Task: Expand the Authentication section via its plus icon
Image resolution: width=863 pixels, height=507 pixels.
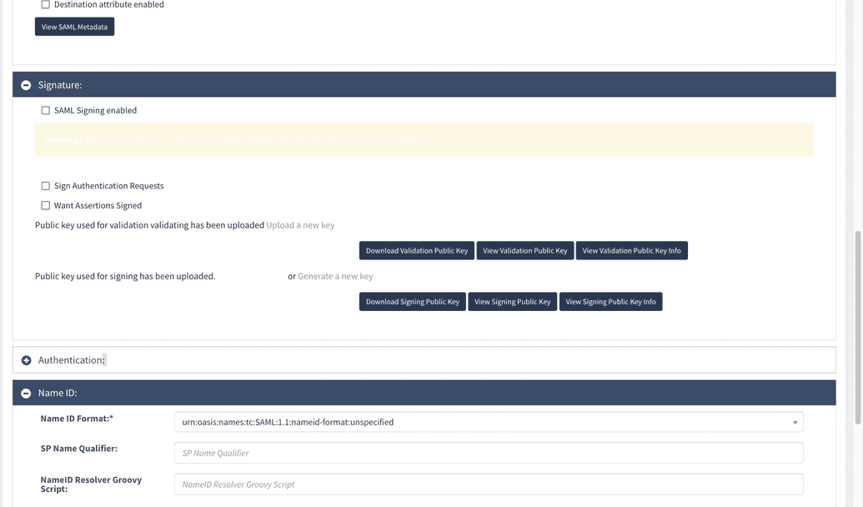Action: point(26,359)
